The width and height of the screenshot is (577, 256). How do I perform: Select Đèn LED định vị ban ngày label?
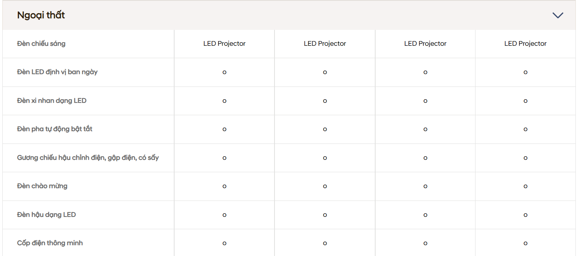click(x=57, y=72)
